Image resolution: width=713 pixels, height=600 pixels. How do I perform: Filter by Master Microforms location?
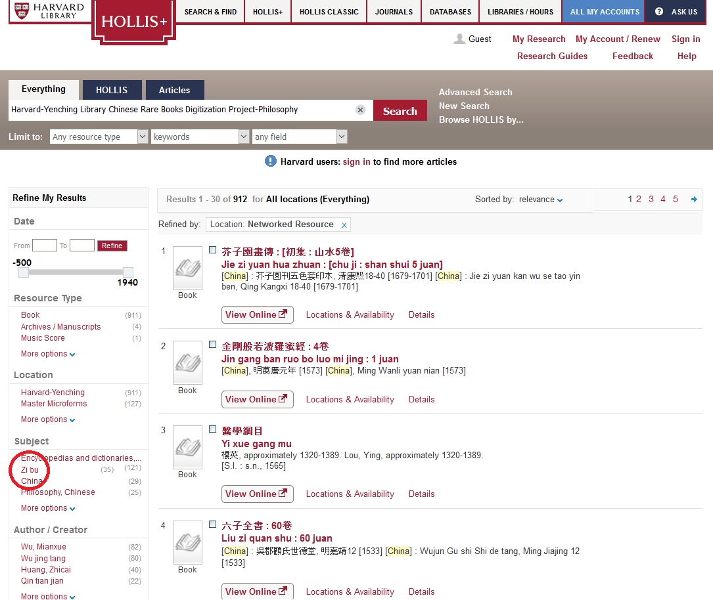54,404
